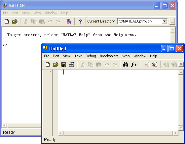Click the Print icon in editor toolbar

[72, 65]
